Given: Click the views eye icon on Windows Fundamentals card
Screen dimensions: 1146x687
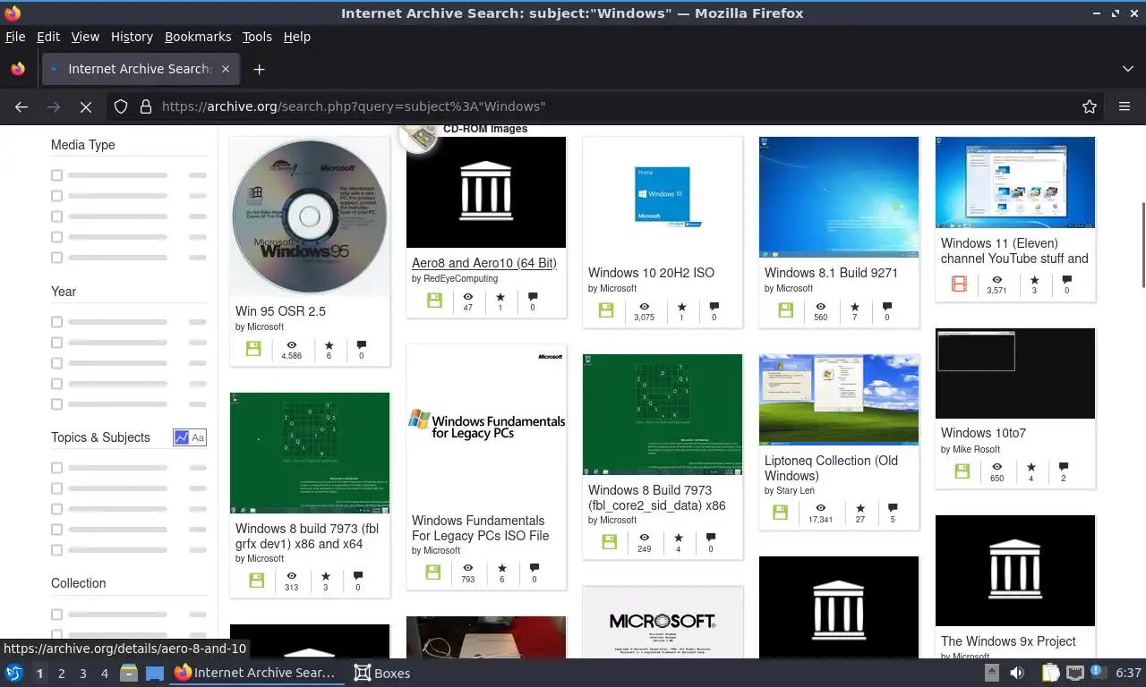Looking at the screenshot, I should coord(467,568).
